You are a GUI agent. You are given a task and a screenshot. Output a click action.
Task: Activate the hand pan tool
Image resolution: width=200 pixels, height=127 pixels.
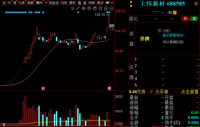(x=95, y=8)
